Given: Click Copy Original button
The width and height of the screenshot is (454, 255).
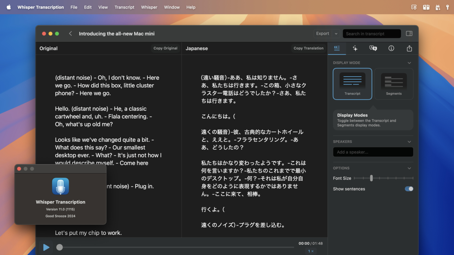Looking at the screenshot, I should click(x=165, y=48).
